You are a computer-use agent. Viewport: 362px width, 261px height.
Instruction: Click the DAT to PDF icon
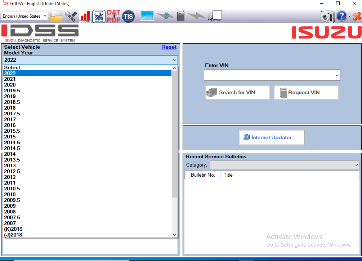tap(113, 16)
